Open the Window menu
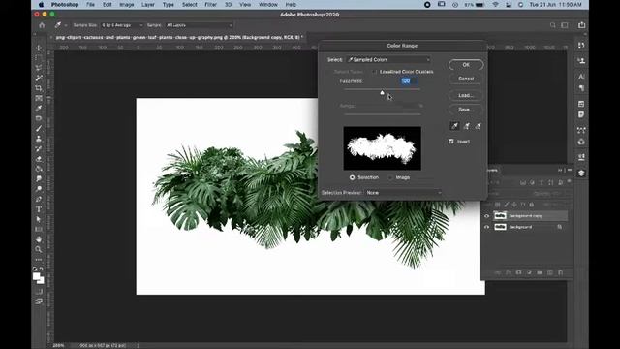Viewport: 620px width, 349px height. [268, 5]
